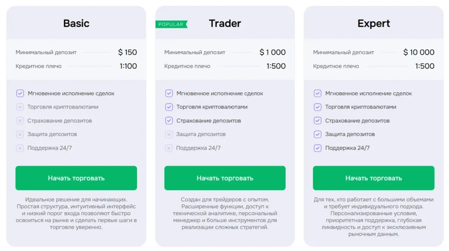This screenshot has width=449, height=251.
Task: Click Basic 'Поддержка 24/7' cross icon
Action: 20,148
